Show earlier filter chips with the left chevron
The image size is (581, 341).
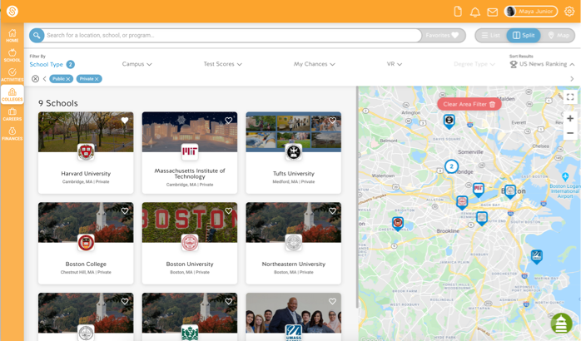pyautogui.click(x=44, y=79)
